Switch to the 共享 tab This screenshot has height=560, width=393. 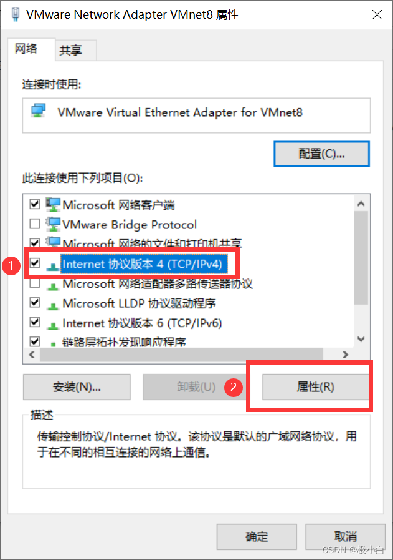tap(71, 50)
